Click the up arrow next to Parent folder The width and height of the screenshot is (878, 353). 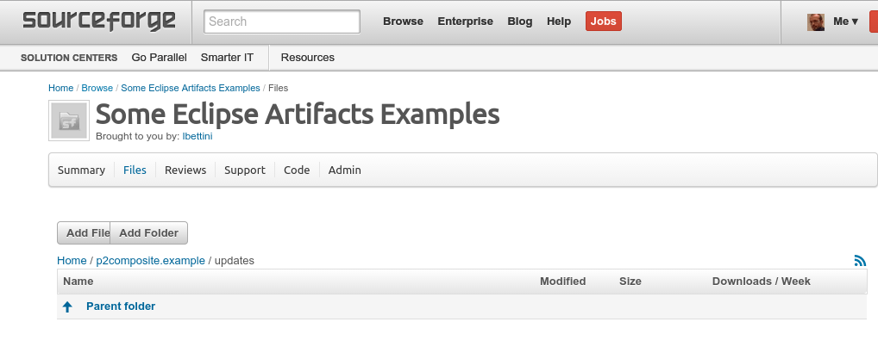(x=67, y=307)
